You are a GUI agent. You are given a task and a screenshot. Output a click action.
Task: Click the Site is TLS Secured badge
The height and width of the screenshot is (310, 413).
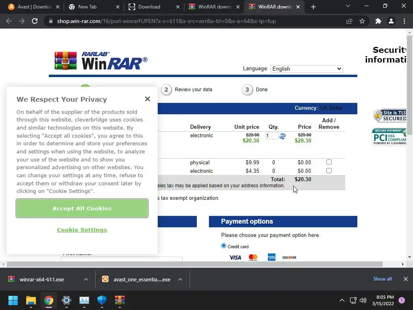click(x=390, y=115)
